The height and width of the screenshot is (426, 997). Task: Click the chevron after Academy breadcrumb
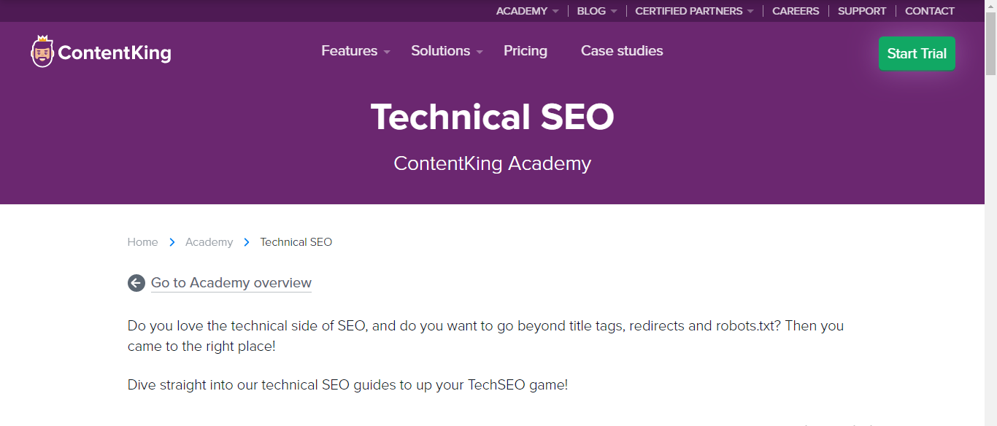tap(247, 242)
